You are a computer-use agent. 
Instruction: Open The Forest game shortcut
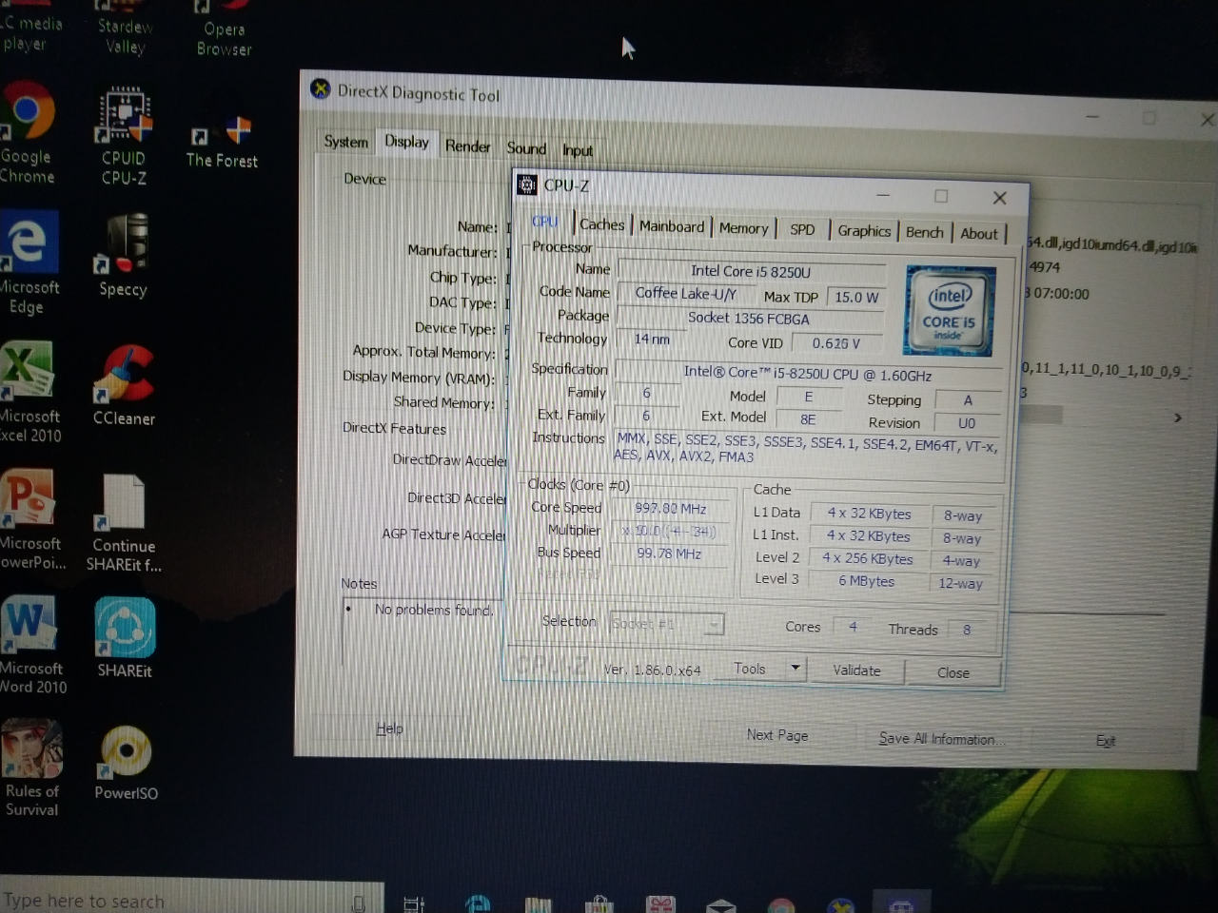[x=222, y=143]
